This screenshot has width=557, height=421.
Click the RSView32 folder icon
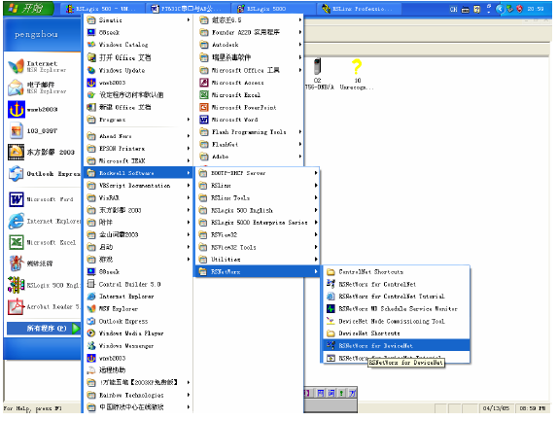[203, 235]
